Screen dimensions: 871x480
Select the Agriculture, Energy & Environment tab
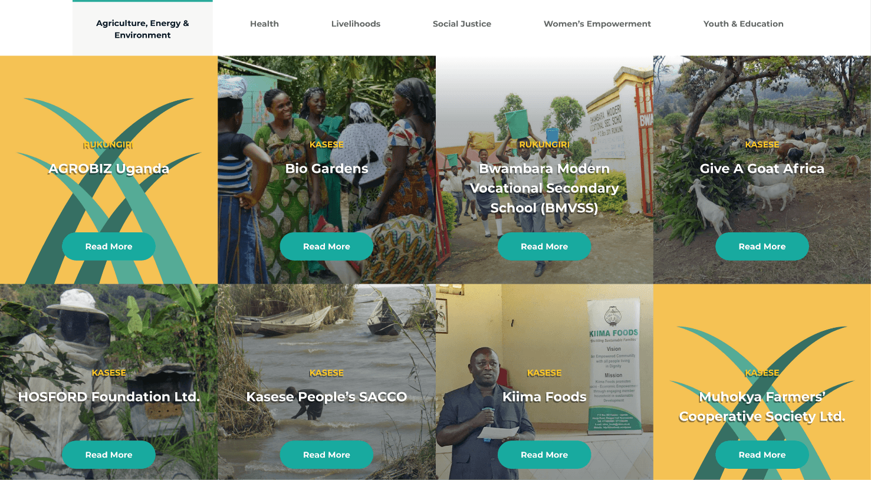point(143,28)
